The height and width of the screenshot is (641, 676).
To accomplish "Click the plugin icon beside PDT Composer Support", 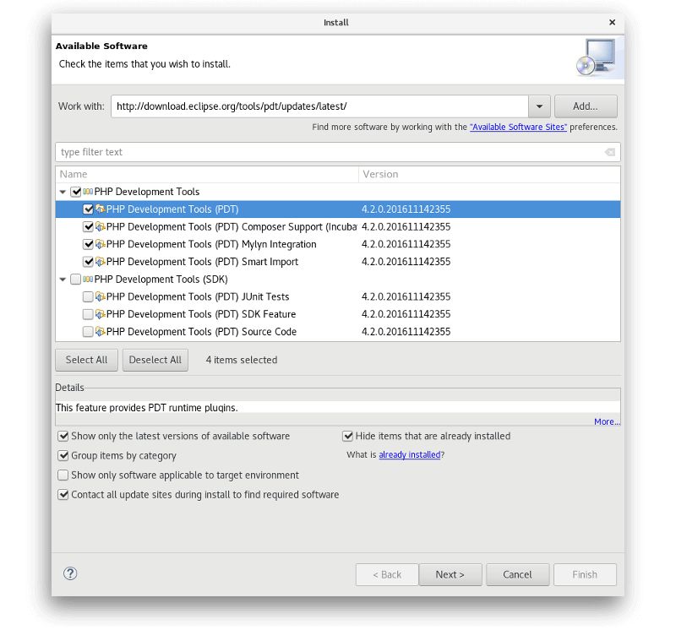I will coord(100,226).
